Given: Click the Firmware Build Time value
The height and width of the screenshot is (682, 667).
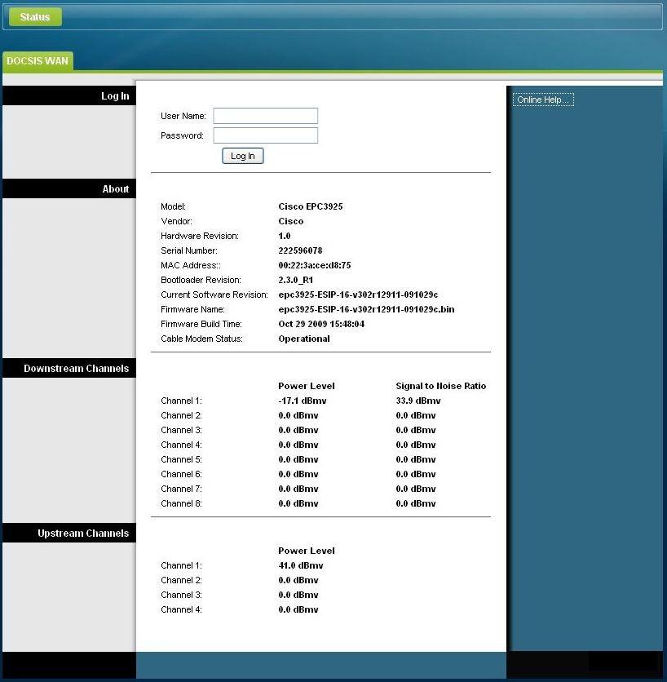Looking at the screenshot, I should coord(321,324).
